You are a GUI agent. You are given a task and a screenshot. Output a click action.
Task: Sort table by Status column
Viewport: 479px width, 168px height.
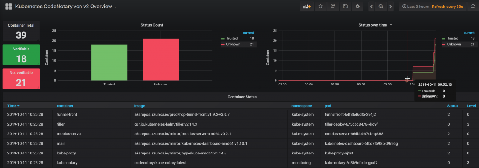click(453, 106)
